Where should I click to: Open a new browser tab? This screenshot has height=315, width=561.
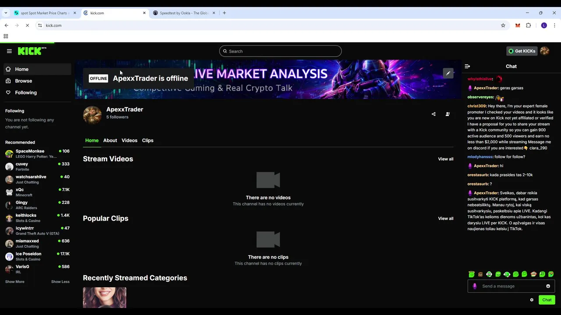point(224,13)
